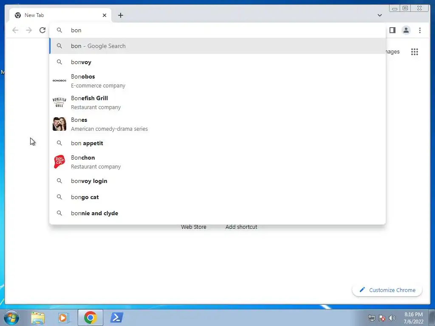Click the browser Back arrow

tap(15, 30)
